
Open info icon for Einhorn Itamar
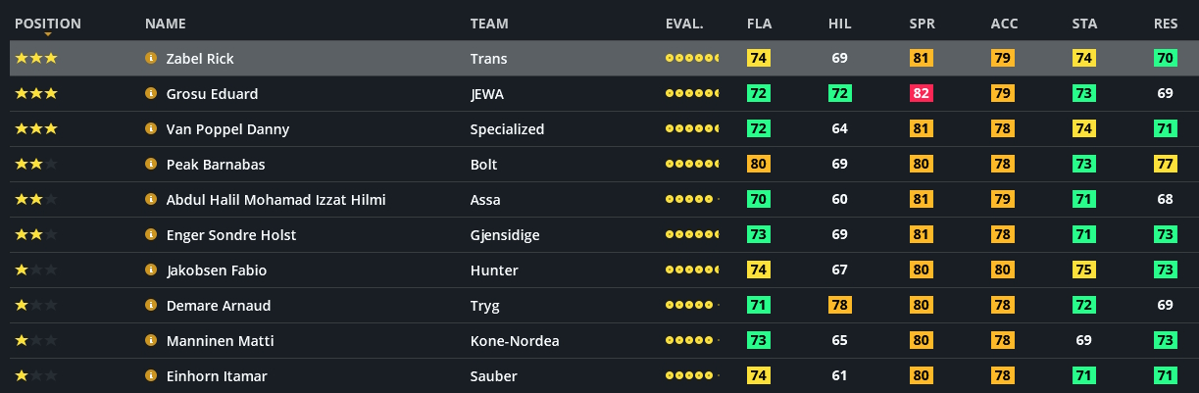click(x=151, y=376)
